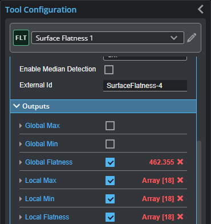Click the External Id input field
This screenshot has width=211, height=224.
[145, 86]
